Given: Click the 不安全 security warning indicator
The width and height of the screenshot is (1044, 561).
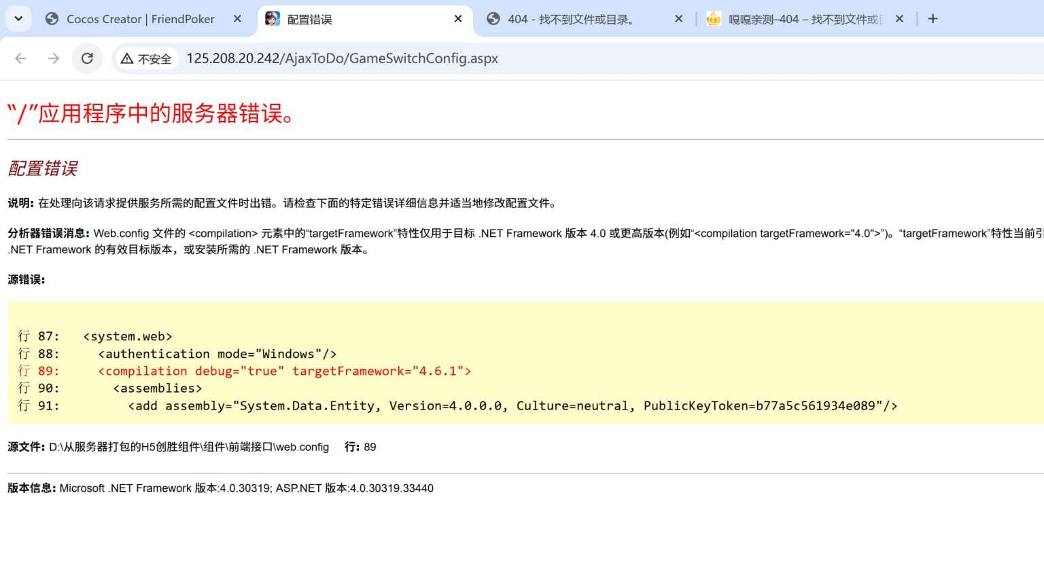Looking at the screenshot, I should [146, 58].
